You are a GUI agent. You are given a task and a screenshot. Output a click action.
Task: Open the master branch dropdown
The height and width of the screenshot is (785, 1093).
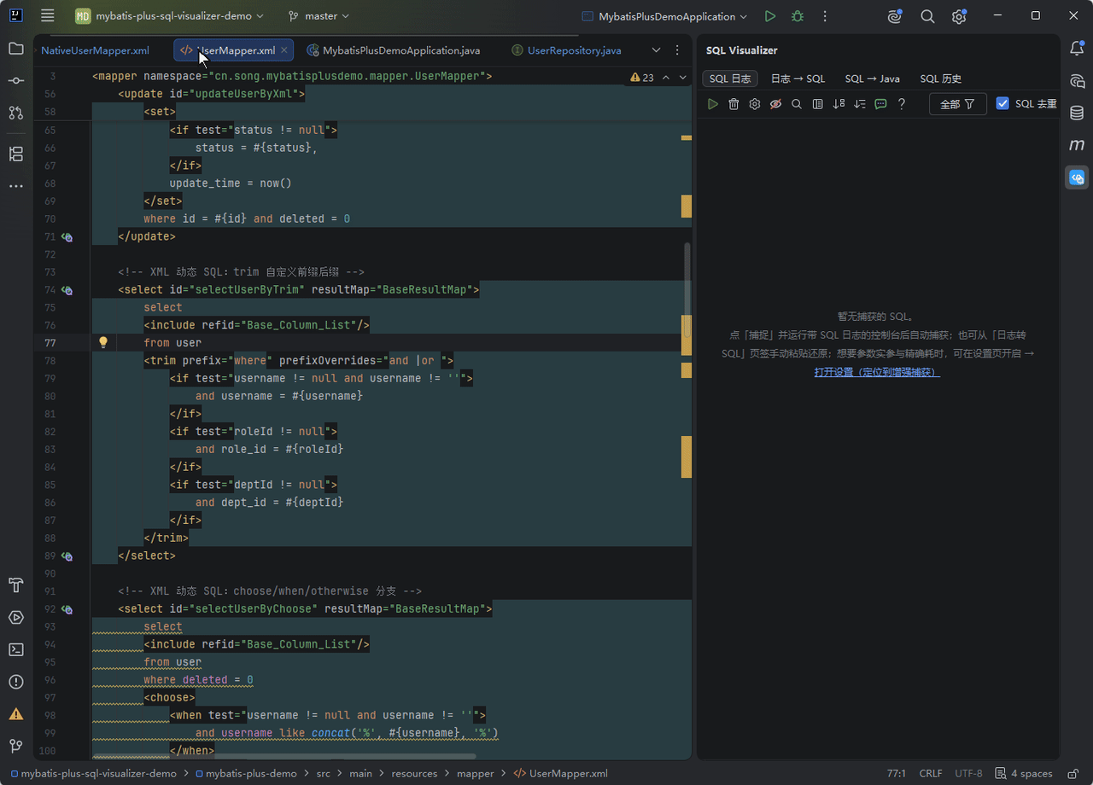pyautogui.click(x=319, y=16)
